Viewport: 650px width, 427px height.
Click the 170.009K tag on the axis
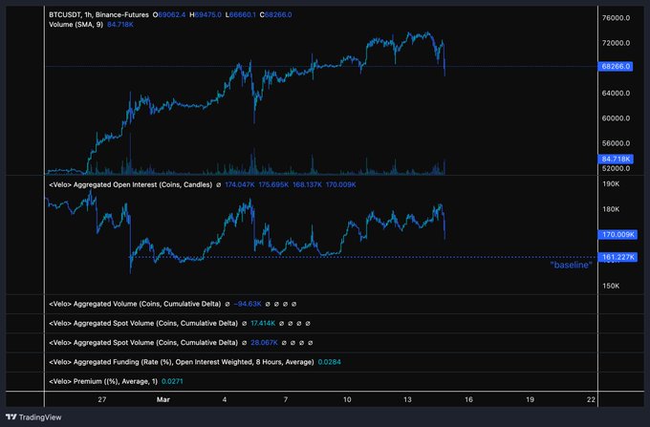(617, 234)
